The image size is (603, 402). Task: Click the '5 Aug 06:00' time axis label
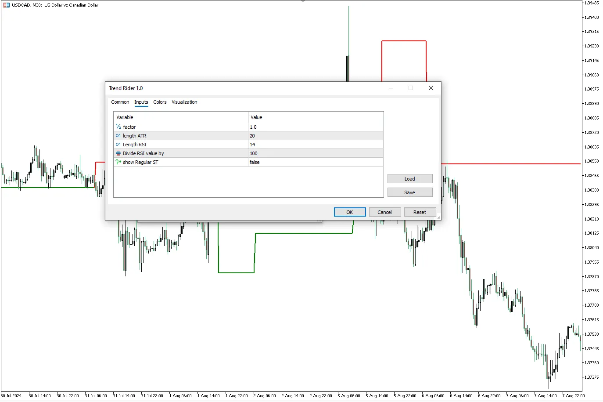point(349,396)
